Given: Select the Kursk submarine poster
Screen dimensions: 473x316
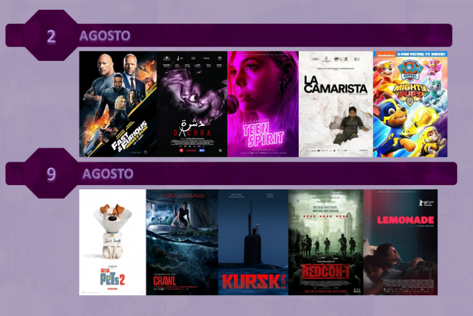Looking at the screenshot, I should [253, 242].
